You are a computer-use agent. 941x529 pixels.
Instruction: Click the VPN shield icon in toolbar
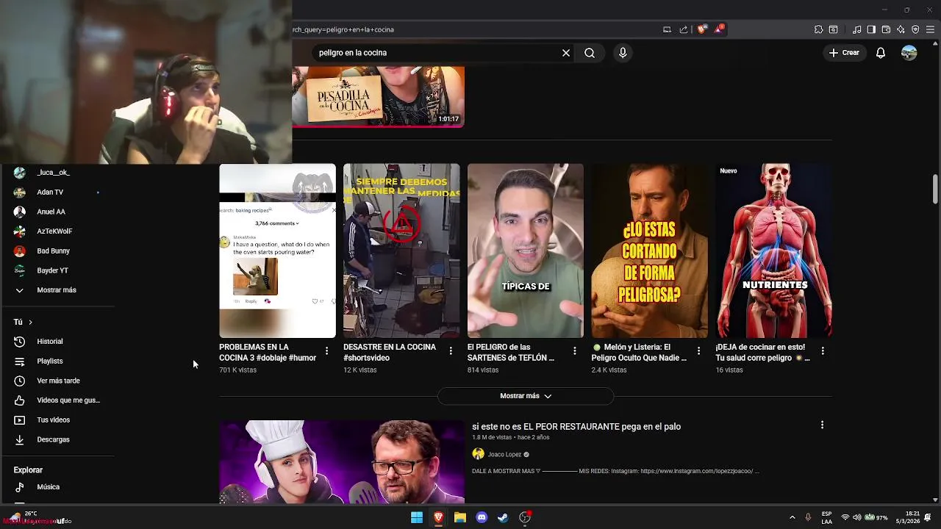pyautogui.click(x=915, y=29)
